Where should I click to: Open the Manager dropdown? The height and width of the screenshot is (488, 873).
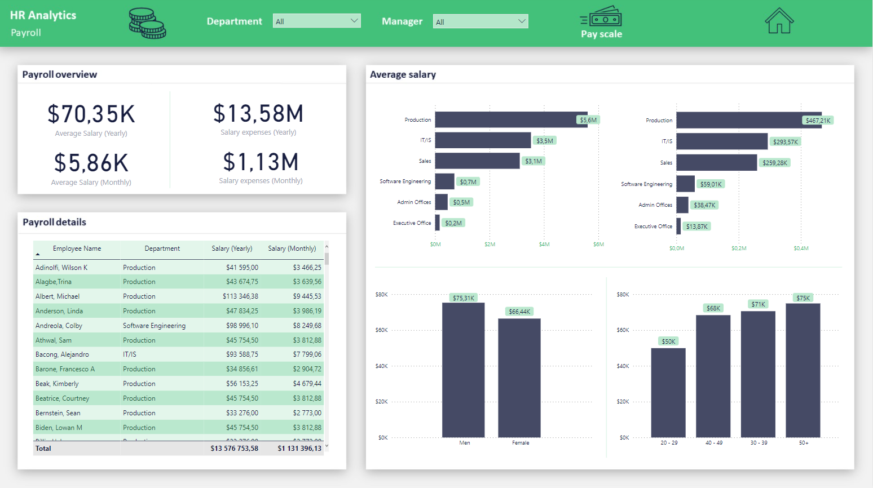tap(480, 21)
